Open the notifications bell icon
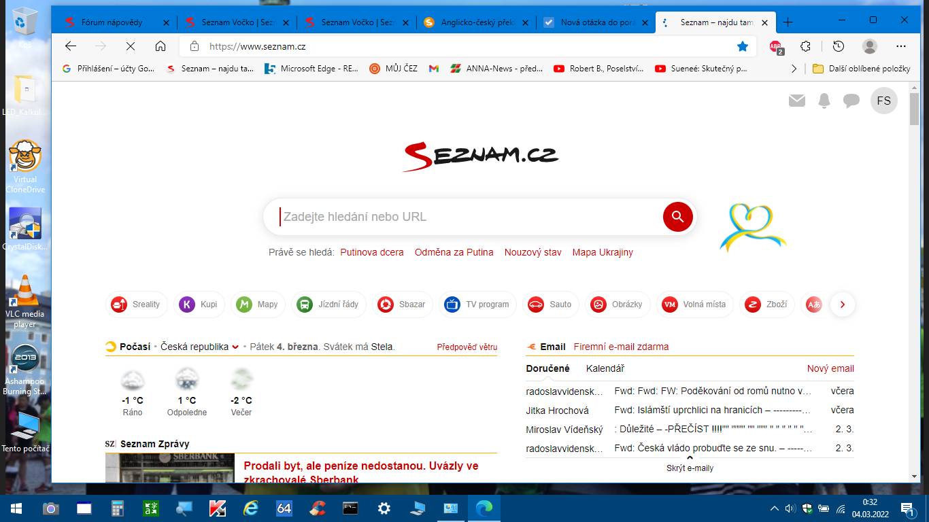 824,101
